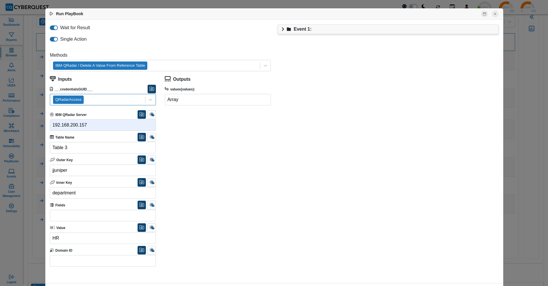Screen dimensions: 548x286
Task: Click the Value field containing HR
Action: [103, 238]
